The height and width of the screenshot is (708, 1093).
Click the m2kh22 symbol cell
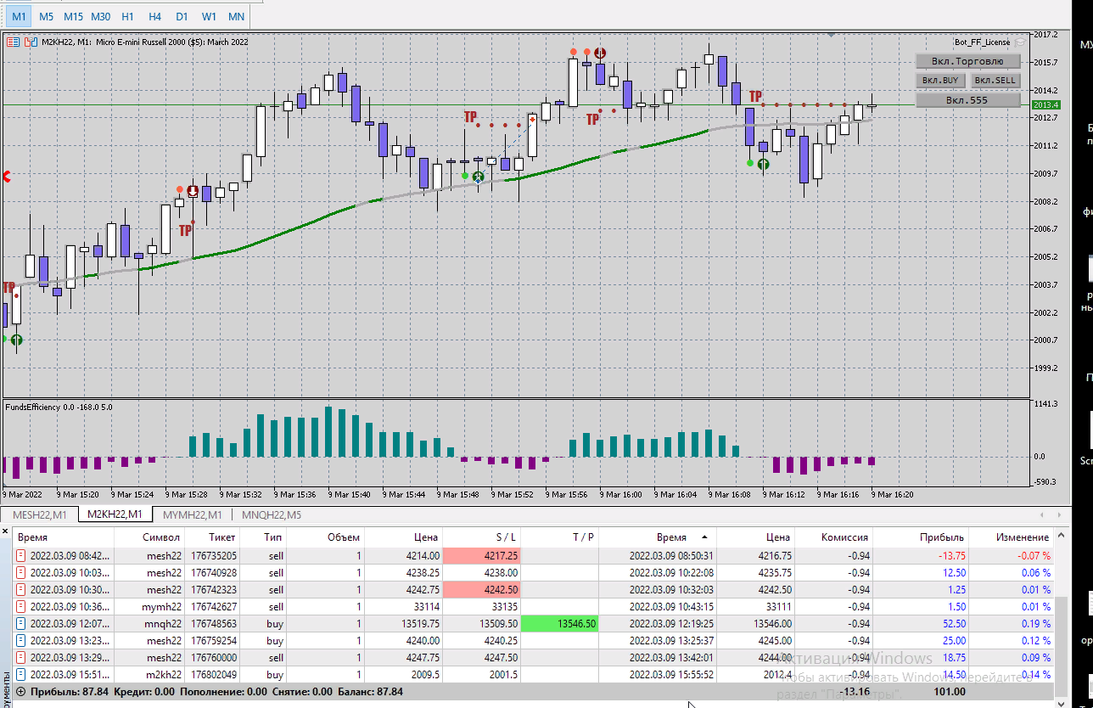click(x=164, y=675)
